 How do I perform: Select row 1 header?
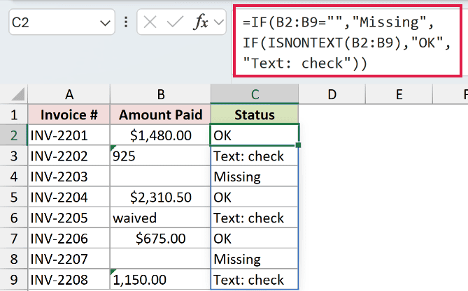click(x=14, y=114)
